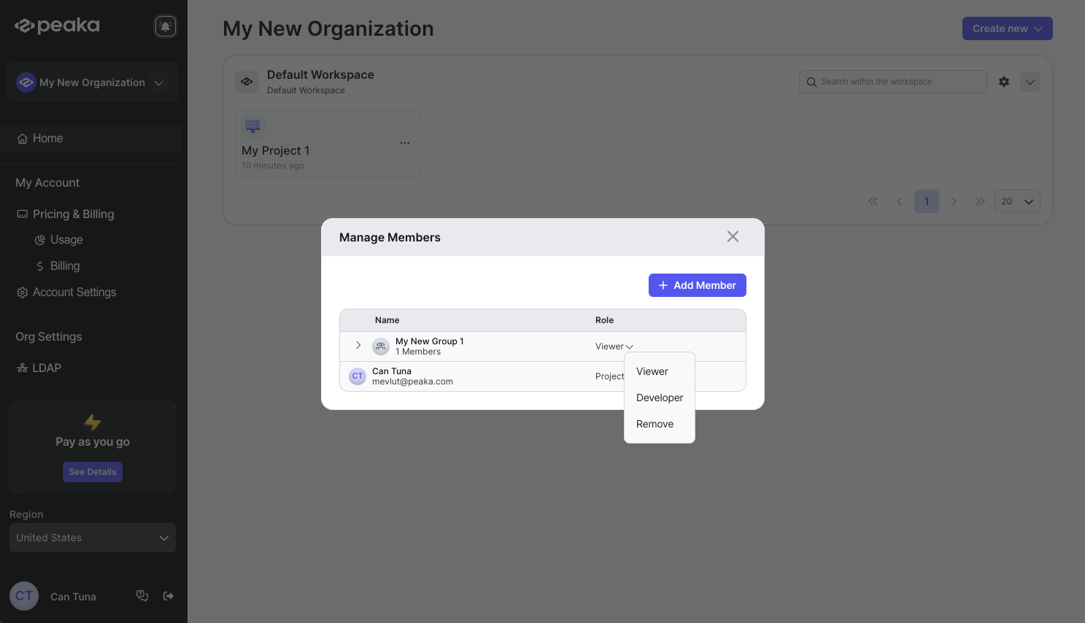Open My Project 1 three-dot menu

[x=405, y=143]
